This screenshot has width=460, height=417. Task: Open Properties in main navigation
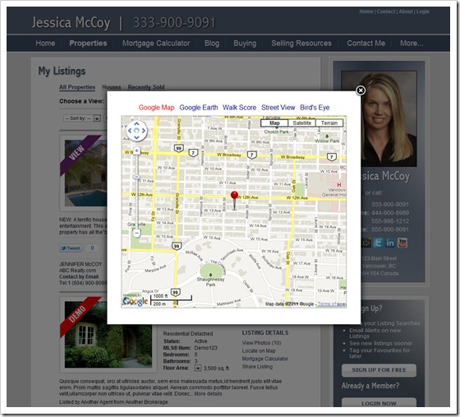(88, 43)
